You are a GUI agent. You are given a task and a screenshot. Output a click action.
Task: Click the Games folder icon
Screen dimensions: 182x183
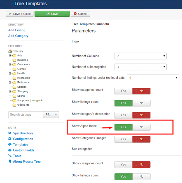[x=14, y=69]
